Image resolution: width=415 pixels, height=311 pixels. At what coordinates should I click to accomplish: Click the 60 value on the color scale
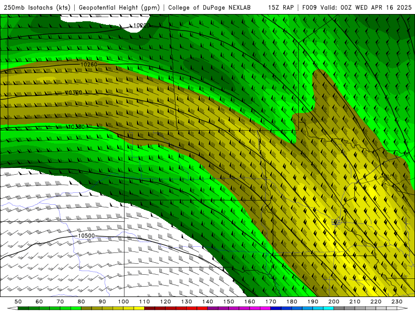(x=39, y=302)
